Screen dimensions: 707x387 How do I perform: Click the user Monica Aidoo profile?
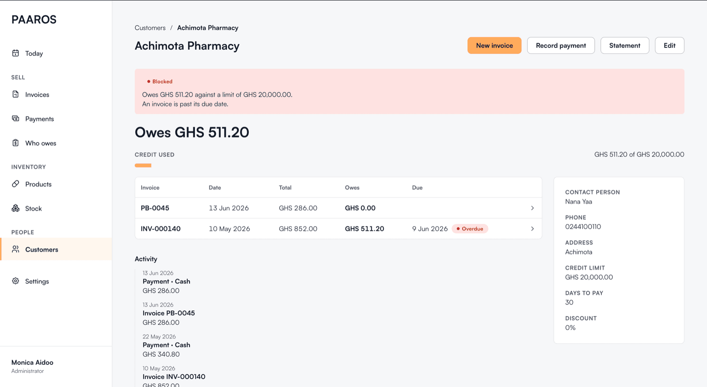tap(32, 366)
